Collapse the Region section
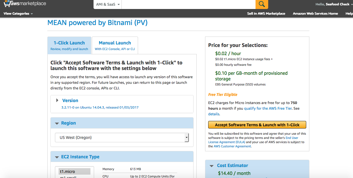Screen dimensions: 353x178 click(57, 123)
